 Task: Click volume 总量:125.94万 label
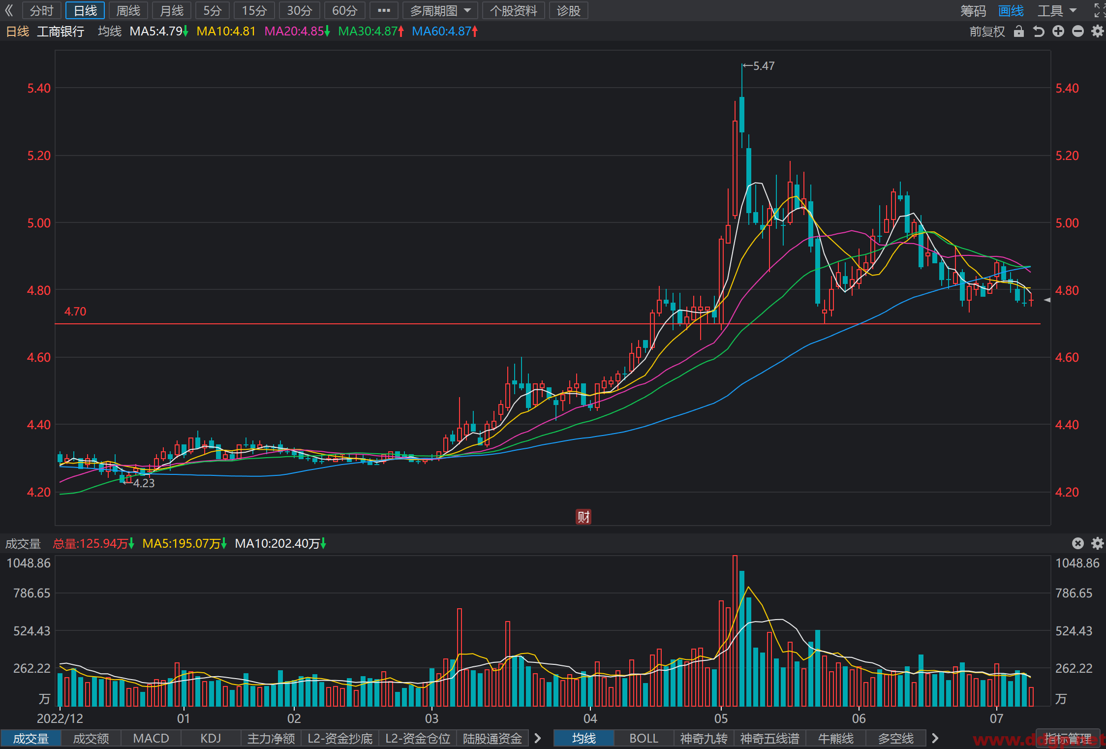tap(93, 543)
